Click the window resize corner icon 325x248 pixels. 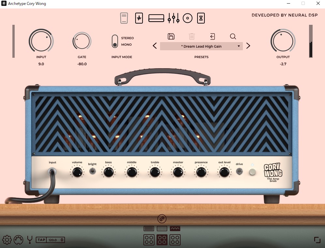pos(317,240)
